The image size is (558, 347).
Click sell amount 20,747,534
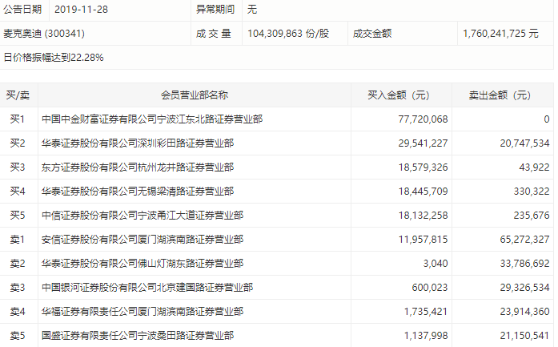click(x=524, y=143)
